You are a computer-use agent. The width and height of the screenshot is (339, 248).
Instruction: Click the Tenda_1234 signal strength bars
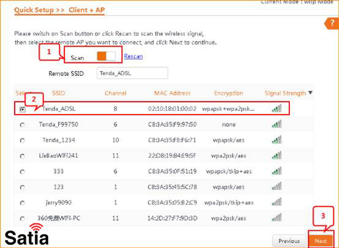click(x=277, y=140)
